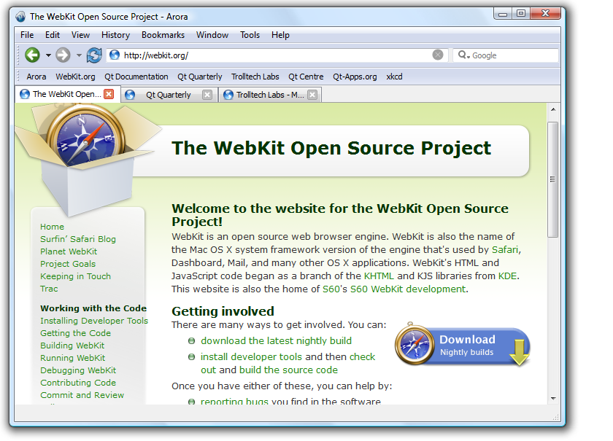
Task: Open the Commit and Review link
Action: coord(82,395)
